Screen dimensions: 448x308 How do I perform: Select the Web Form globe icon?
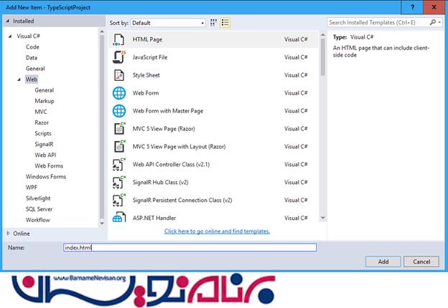click(x=119, y=93)
